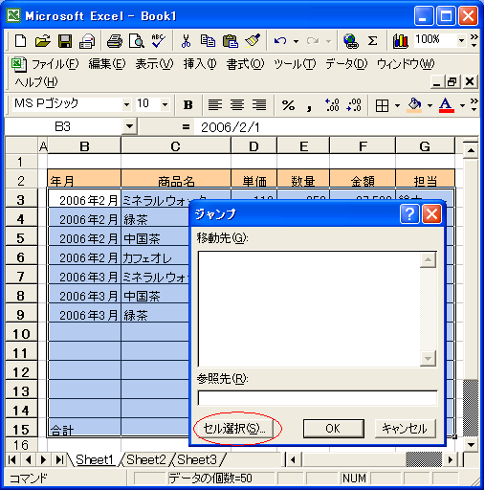This screenshot has width=485, height=490.
Task: Activate the Format Painter brush icon
Action: [253, 41]
